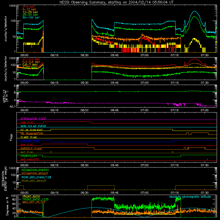
Task: Click the B tick label on GOES axis
Action: click(x=15, y=92)
